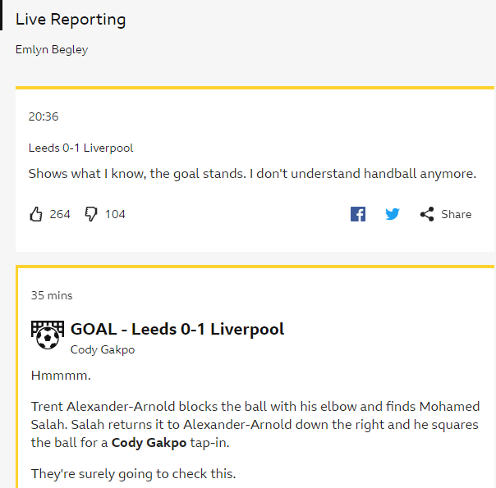Dislike the handball post with thumbs down
The height and width of the screenshot is (488, 496).
(91, 214)
